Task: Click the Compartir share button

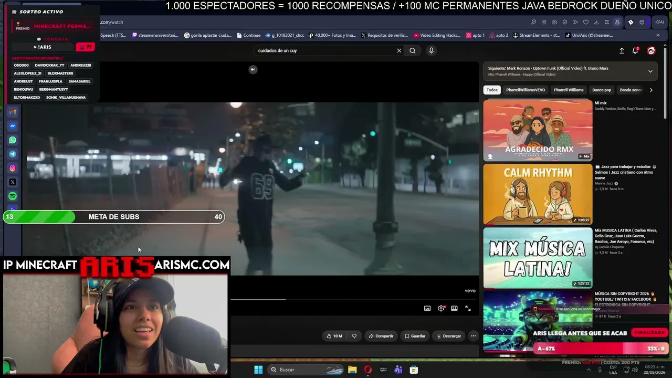Action: tap(381, 336)
